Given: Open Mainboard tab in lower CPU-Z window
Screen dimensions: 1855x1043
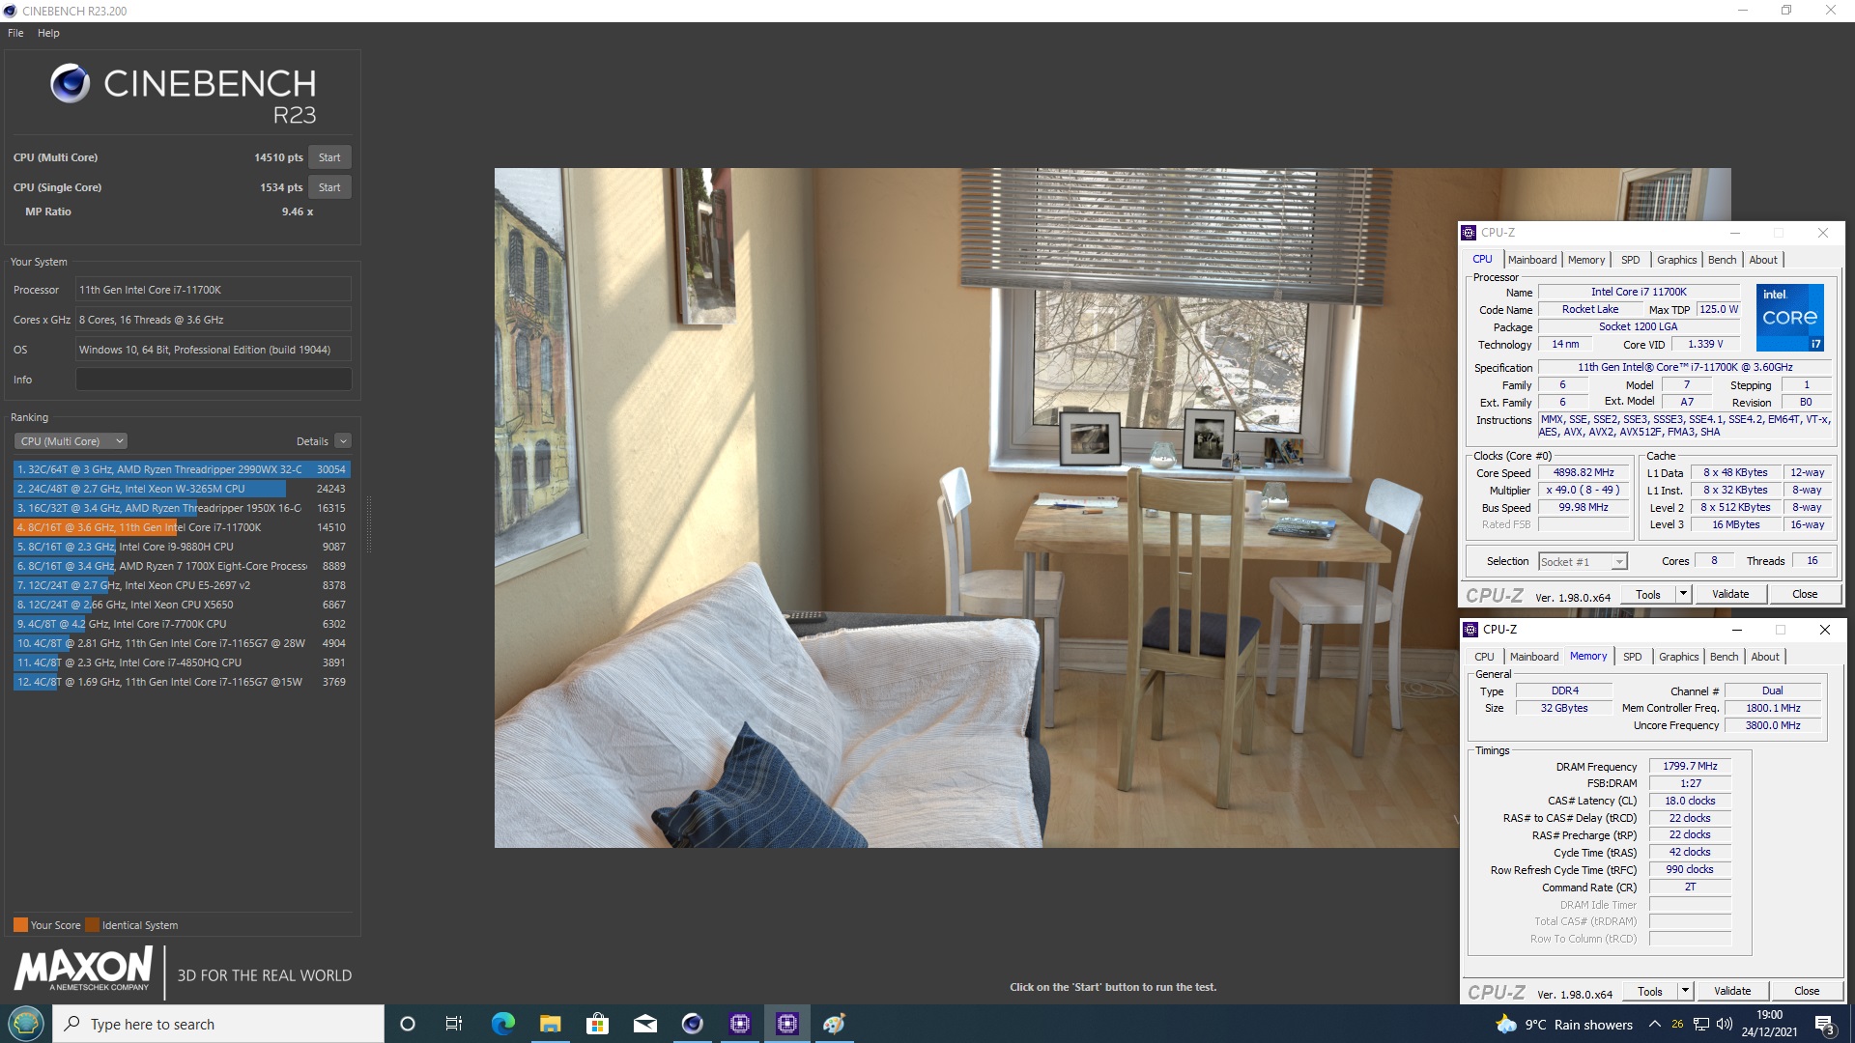Looking at the screenshot, I should [1534, 657].
